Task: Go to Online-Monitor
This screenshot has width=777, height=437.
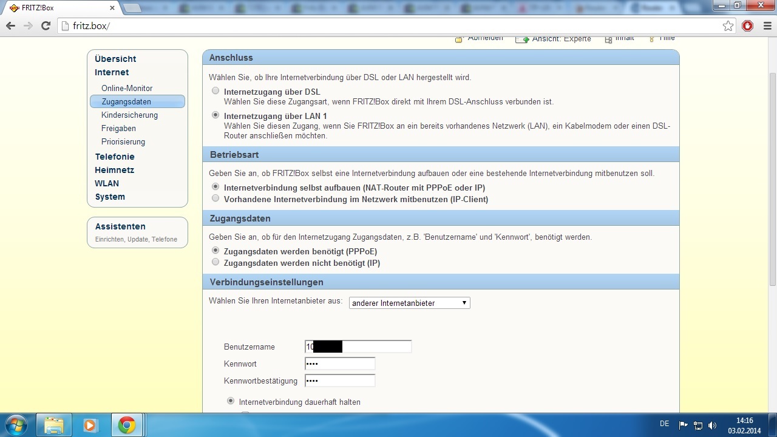Action: pyautogui.click(x=127, y=88)
